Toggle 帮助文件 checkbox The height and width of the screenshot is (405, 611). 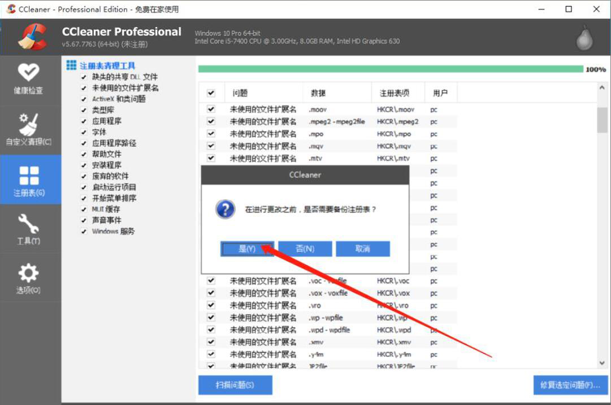(x=84, y=154)
